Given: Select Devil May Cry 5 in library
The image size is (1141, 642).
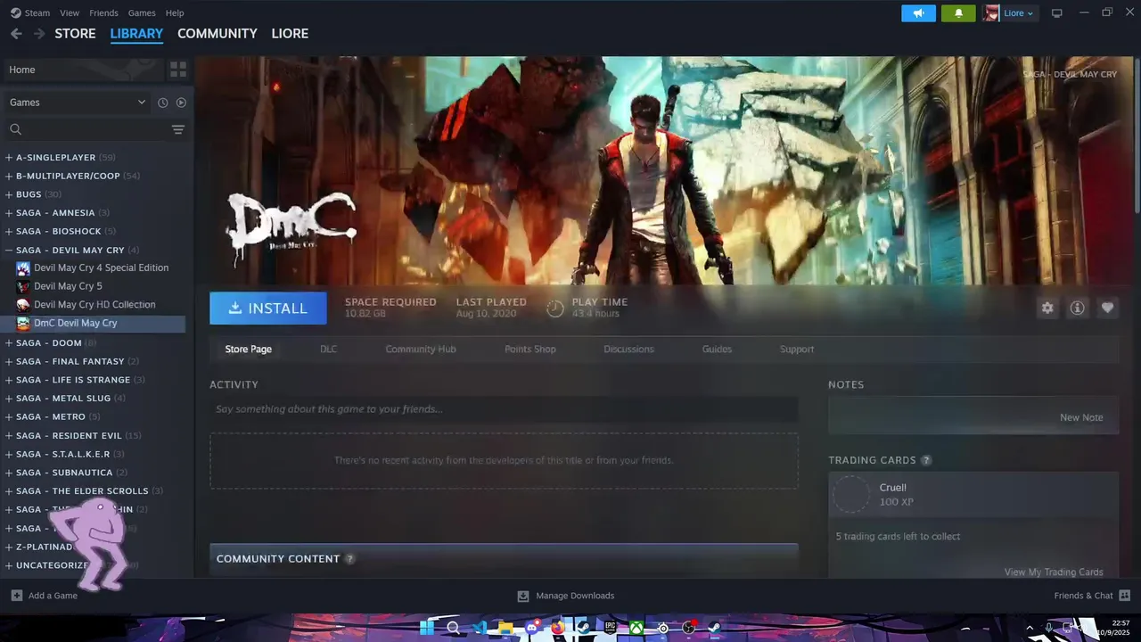Looking at the screenshot, I should (68, 286).
